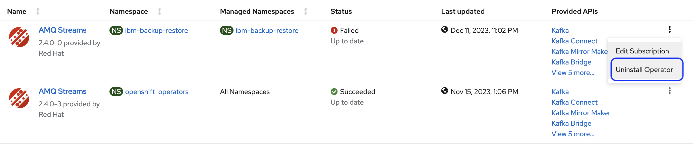The image size is (694, 145).
Task: Click the second AMQ Streams operator logo
Action: [19, 98]
